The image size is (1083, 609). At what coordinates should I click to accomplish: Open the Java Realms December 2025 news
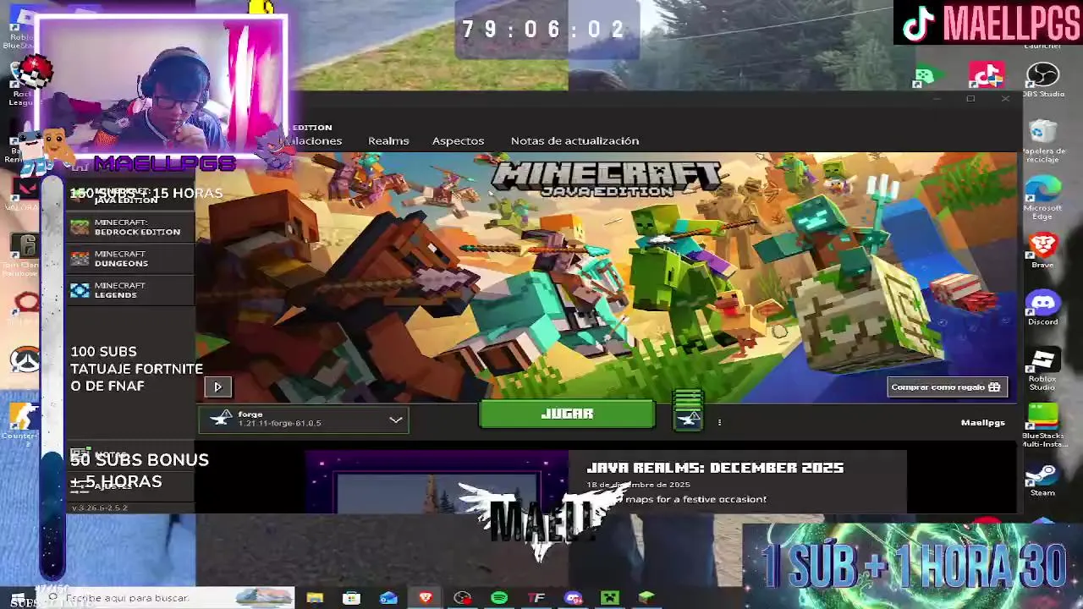[x=715, y=468]
